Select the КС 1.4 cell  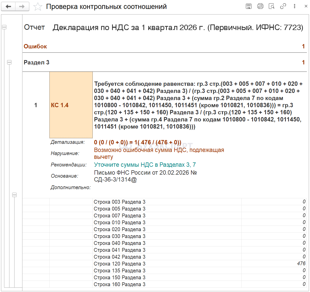pyautogui.click(x=71, y=105)
